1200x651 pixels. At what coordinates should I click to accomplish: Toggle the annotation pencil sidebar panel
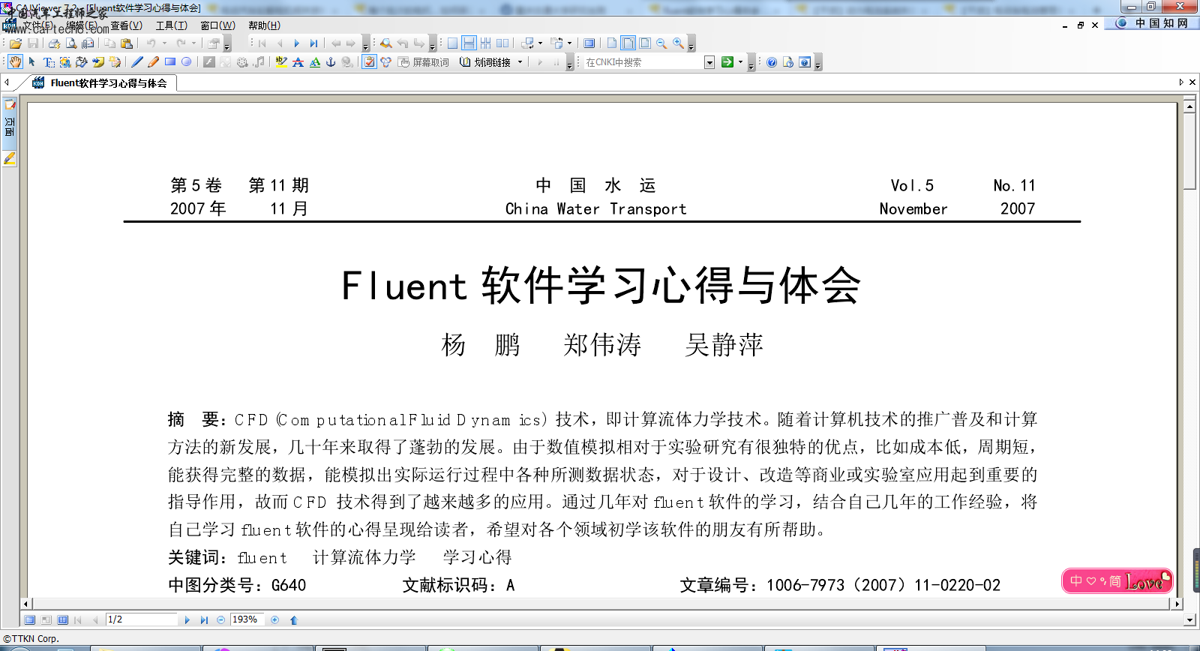(x=9, y=159)
